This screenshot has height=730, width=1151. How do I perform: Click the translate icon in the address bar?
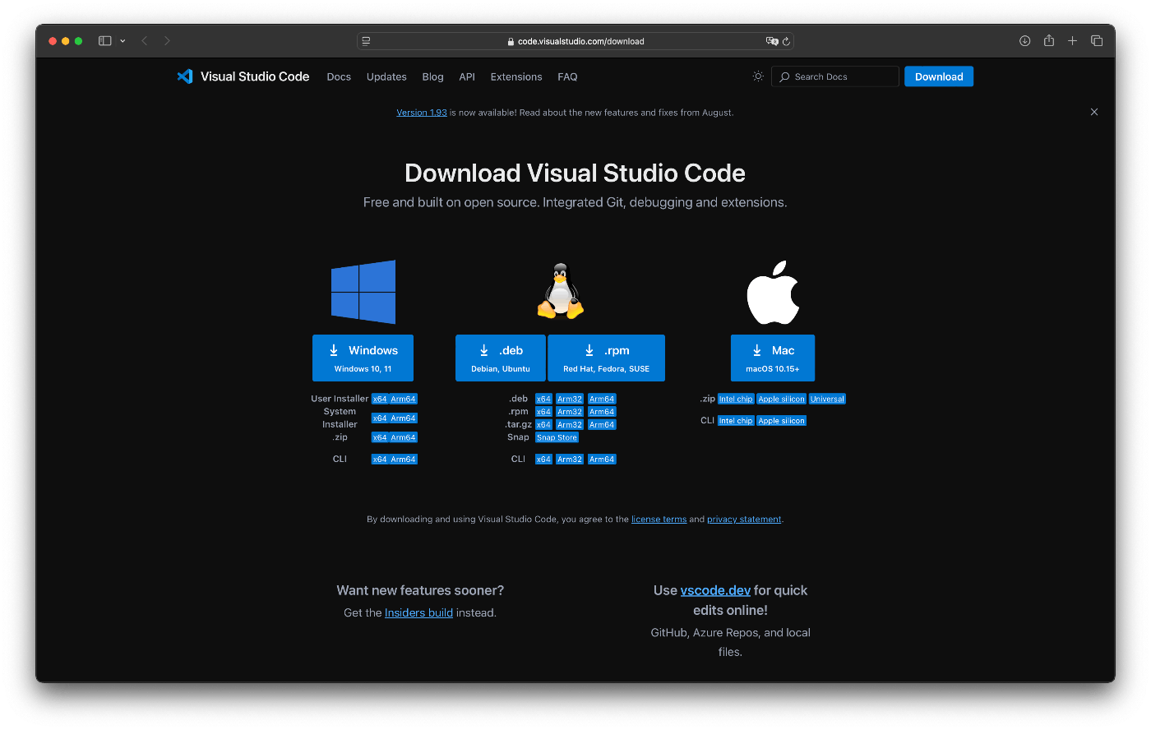pos(771,41)
